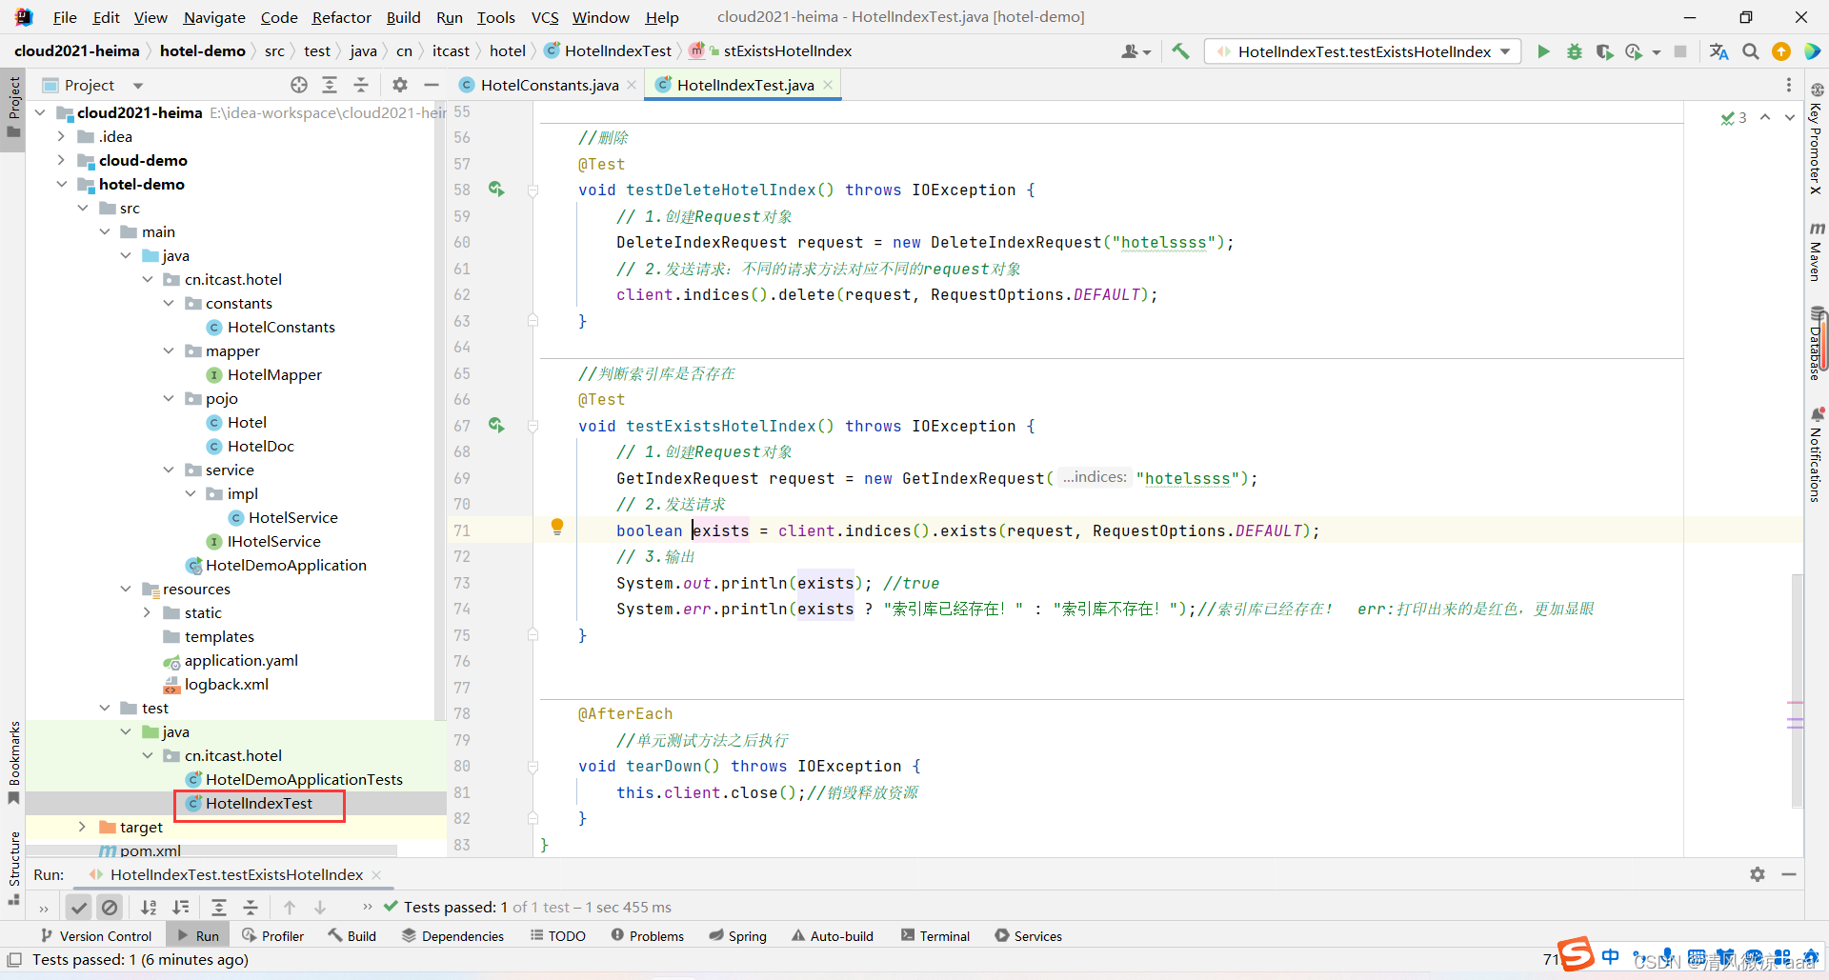Start debugging with the Debug bug icon
Viewport: 1829px width, 980px height.
1574,51
